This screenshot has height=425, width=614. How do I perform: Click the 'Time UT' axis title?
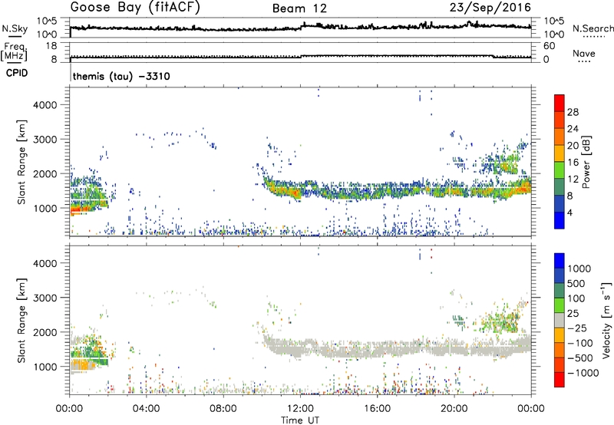coord(300,420)
